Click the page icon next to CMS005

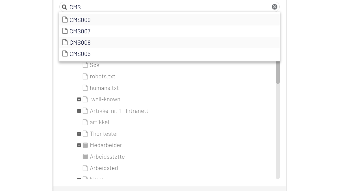[x=65, y=54]
